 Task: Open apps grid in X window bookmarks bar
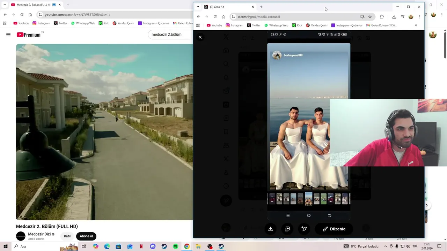(x=198, y=25)
